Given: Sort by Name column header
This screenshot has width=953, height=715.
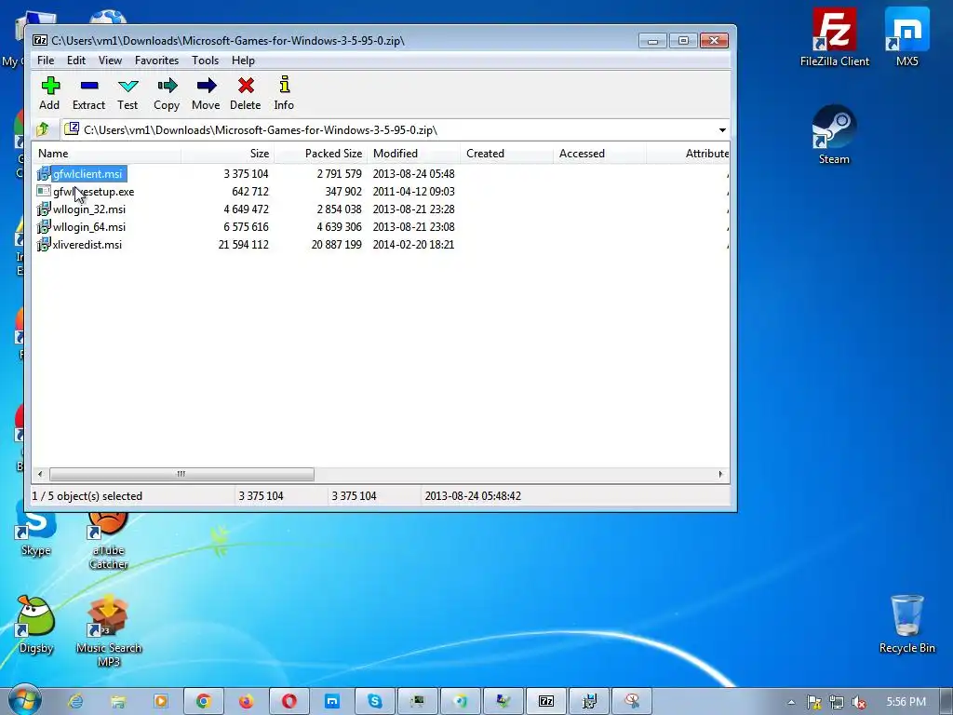Looking at the screenshot, I should [x=106, y=154].
